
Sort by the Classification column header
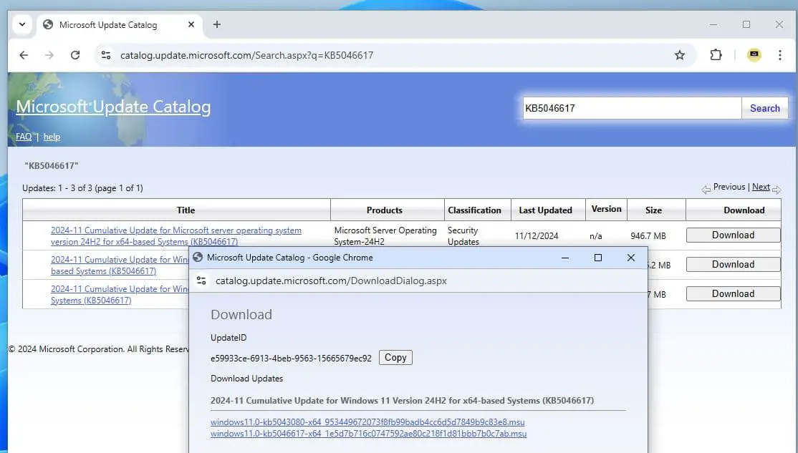[x=474, y=210]
